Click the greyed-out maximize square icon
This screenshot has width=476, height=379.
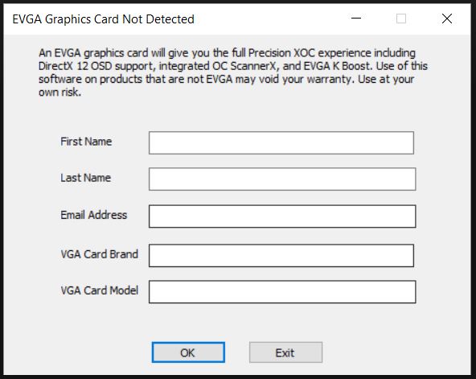[401, 19]
